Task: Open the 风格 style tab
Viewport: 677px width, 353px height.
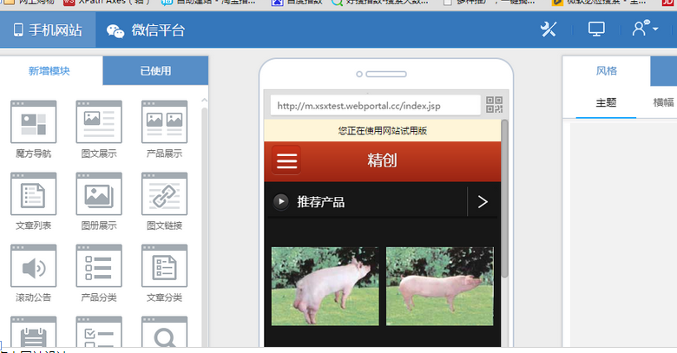Action: pos(606,71)
